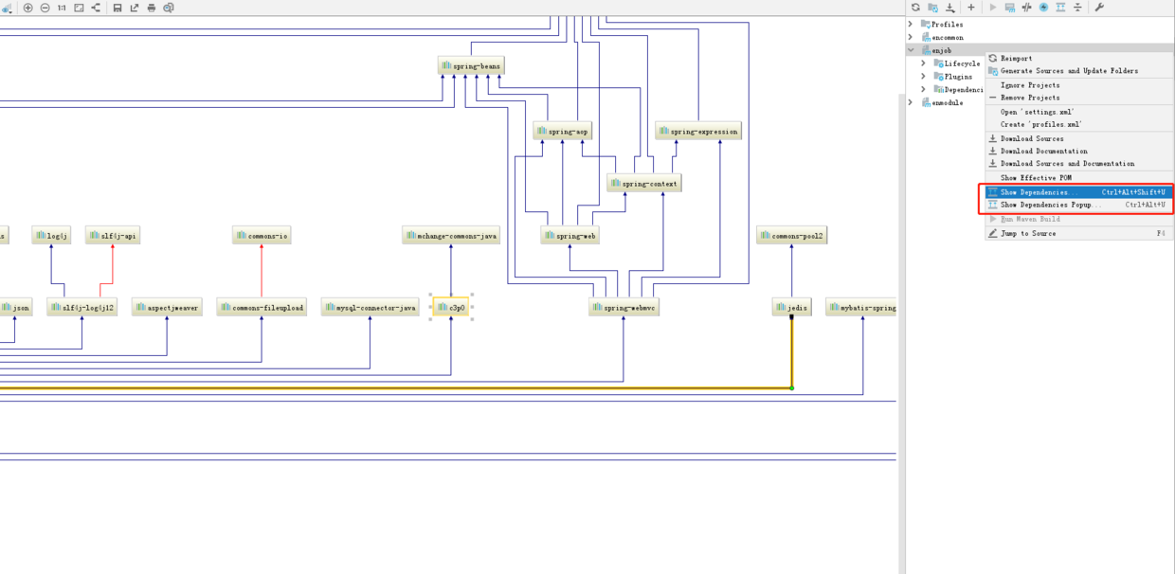Click the Run Maven Build play icon

[x=993, y=8]
